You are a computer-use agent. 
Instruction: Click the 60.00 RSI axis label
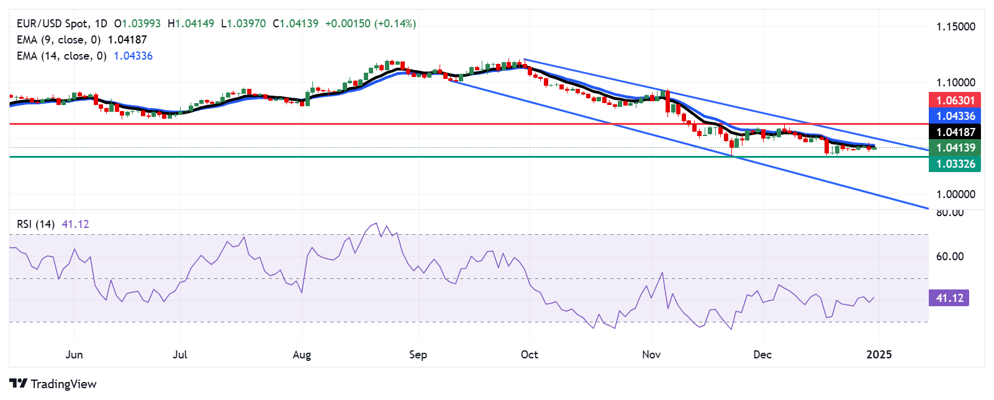(949, 257)
